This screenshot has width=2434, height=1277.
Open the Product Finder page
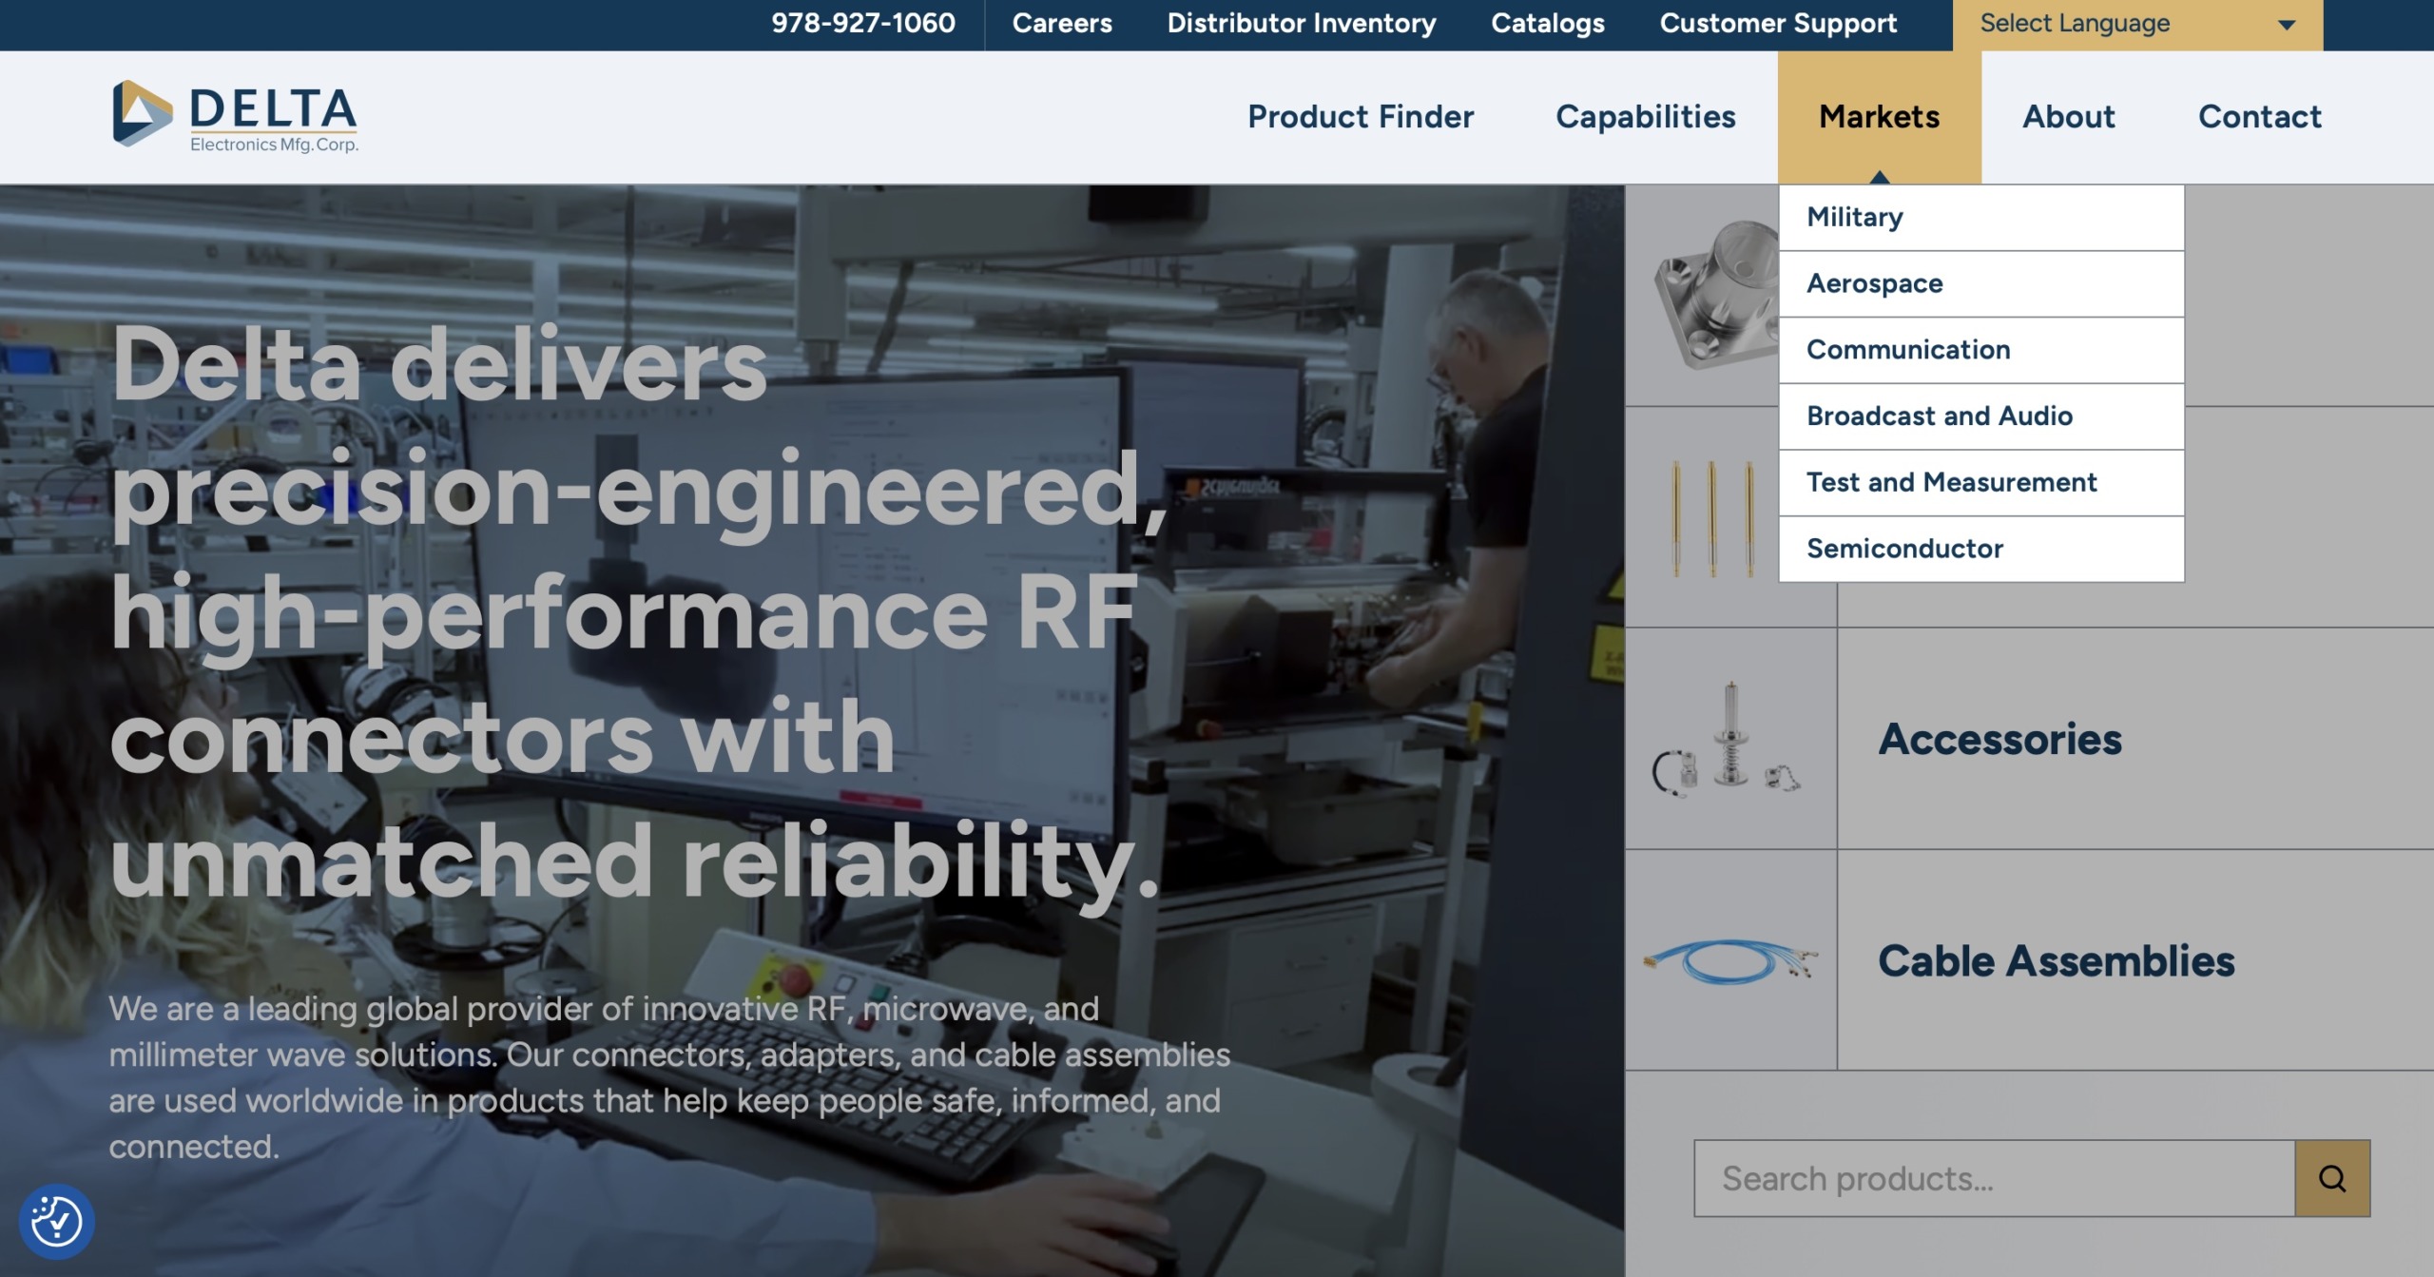(x=1360, y=117)
